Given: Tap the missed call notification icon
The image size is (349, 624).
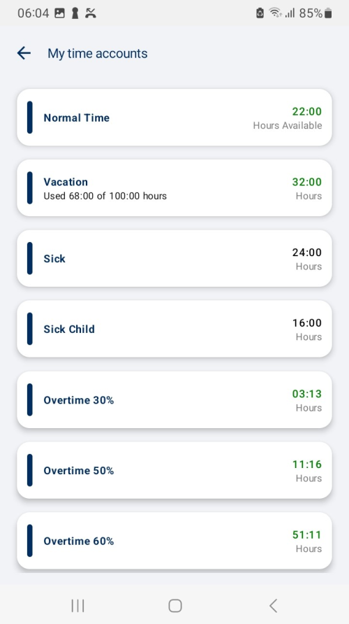Looking at the screenshot, I should pos(91,13).
